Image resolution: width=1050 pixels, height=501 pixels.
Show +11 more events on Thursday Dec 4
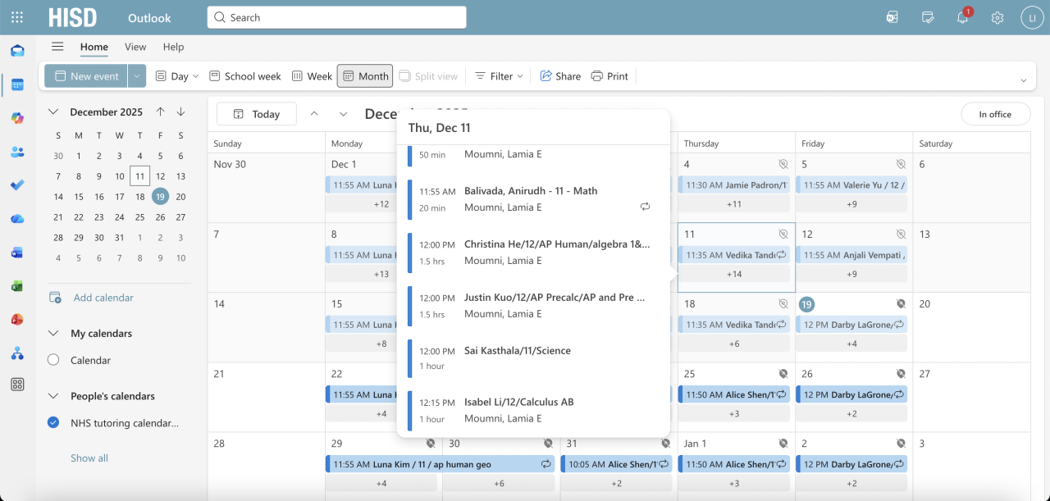click(x=734, y=204)
